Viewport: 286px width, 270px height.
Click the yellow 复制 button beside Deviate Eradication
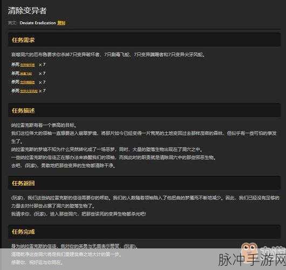(62, 23)
